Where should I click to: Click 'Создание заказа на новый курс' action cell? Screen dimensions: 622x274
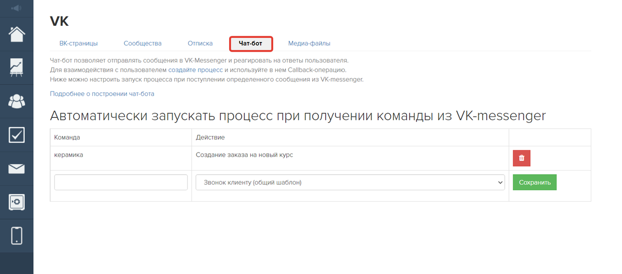(350, 158)
